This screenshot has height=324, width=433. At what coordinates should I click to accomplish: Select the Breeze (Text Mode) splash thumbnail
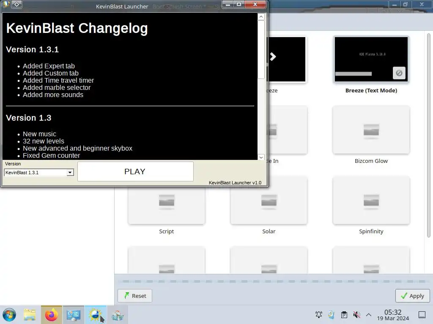pyautogui.click(x=371, y=59)
